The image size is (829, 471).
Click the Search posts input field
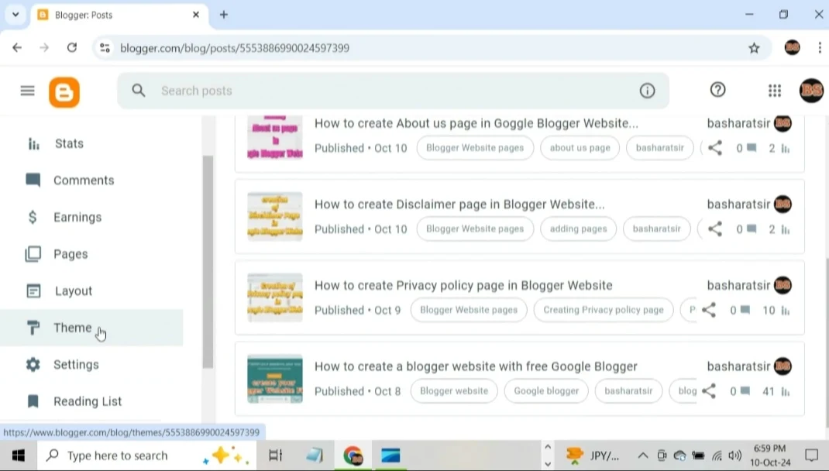(x=394, y=91)
